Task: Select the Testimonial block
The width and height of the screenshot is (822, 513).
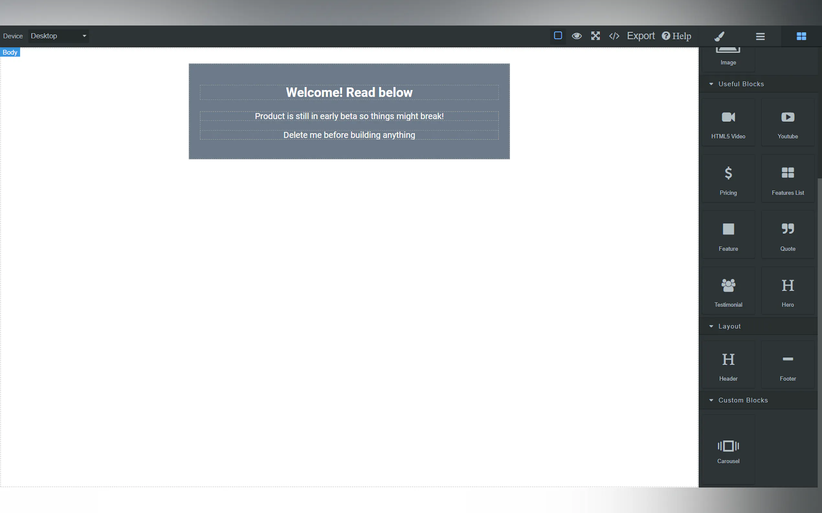Action: pyautogui.click(x=728, y=291)
